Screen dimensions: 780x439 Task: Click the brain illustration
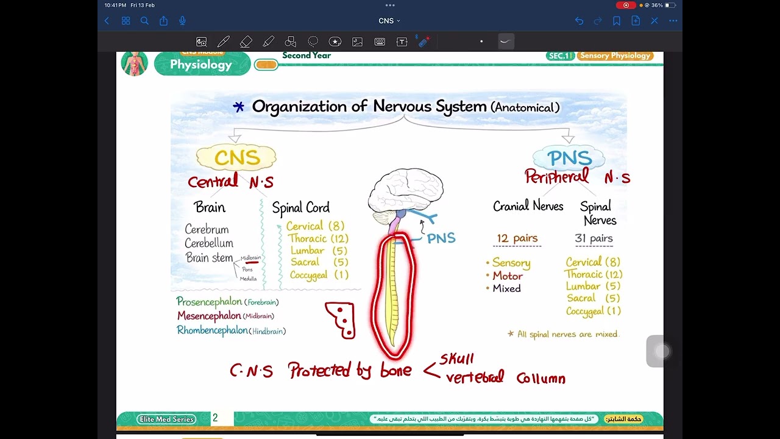click(405, 191)
